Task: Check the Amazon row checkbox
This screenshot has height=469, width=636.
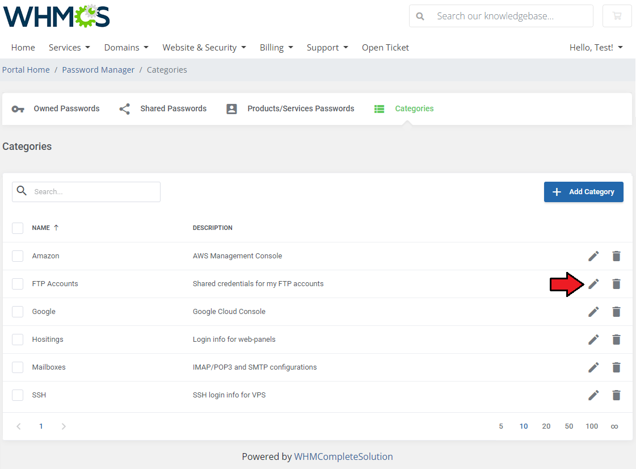Action: pos(18,256)
